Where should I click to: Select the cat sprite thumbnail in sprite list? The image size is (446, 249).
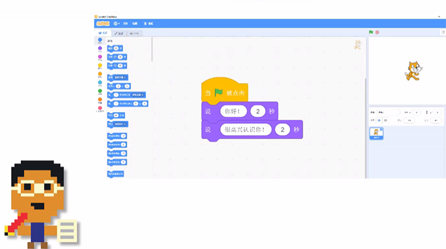tap(376, 134)
